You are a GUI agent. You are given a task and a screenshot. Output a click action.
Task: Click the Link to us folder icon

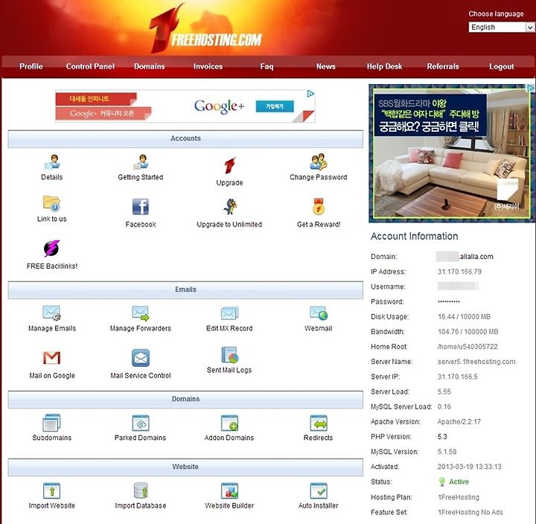pyautogui.click(x=51, y=203)
